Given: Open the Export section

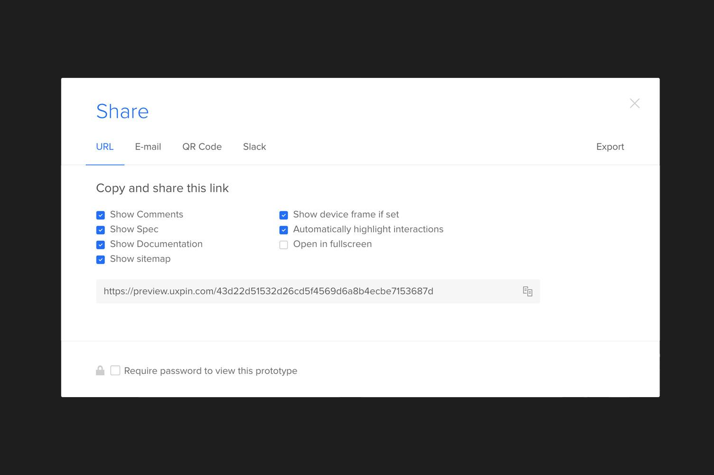Looking at the screenshot, I should tap(610, 147).
